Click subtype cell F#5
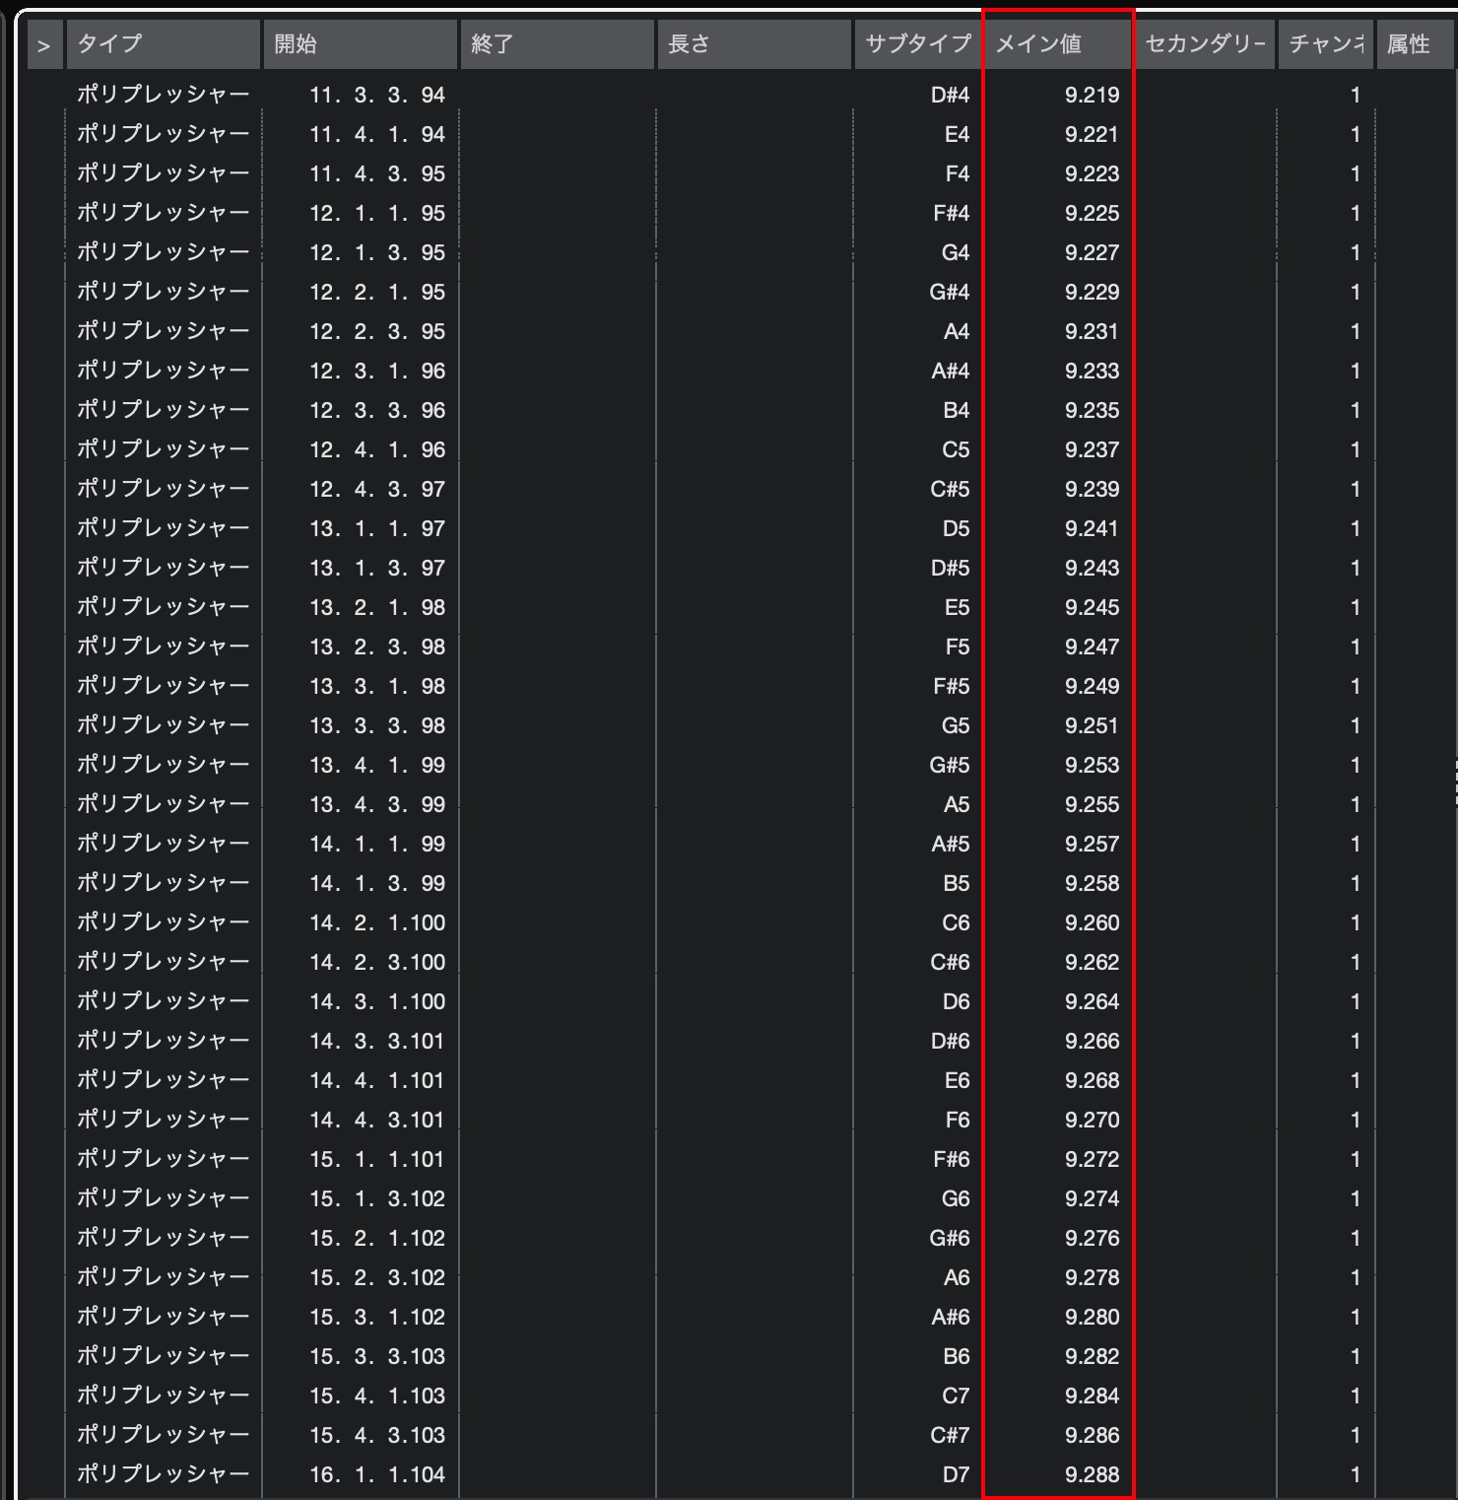The image size is (1458, 1500). point(951,686)
